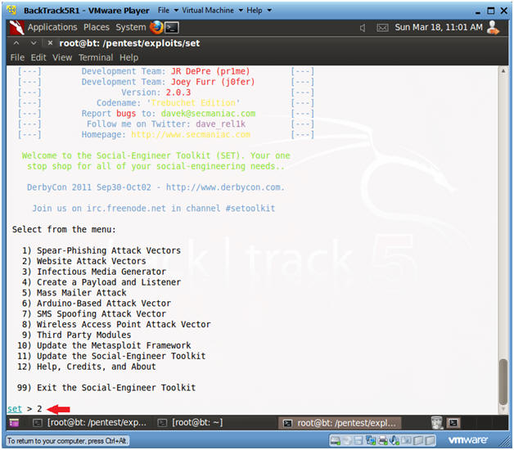Image resolution: width=514 pixels, height=450 pixels.
Task: Click the VMware USB device icon
Action: pos(406,440)
